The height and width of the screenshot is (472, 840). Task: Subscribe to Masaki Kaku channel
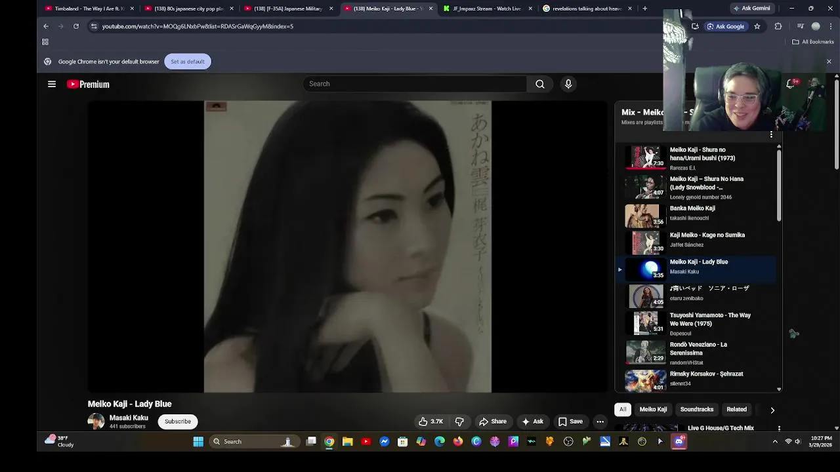[178, 422]
